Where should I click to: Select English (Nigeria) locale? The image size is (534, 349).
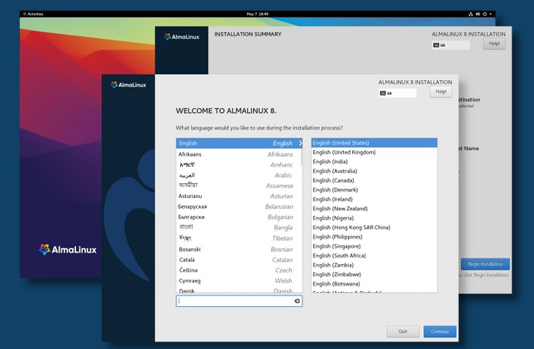pyautogui.click(x=374, y=218)
